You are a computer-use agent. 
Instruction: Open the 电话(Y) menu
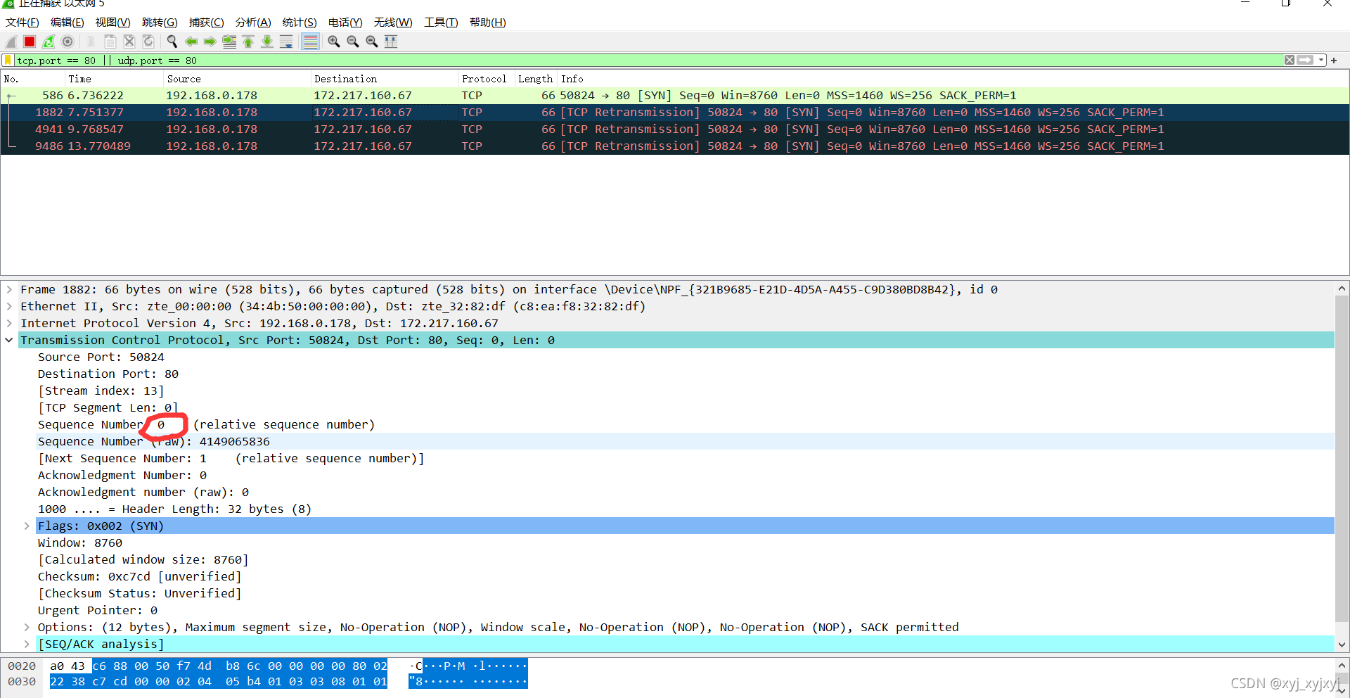345,23
